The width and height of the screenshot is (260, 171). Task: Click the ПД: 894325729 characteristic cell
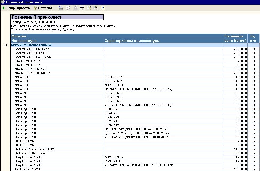coord(163,133)
